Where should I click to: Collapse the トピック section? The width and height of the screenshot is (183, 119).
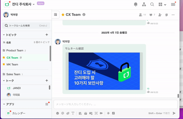(x=4, y=35)
